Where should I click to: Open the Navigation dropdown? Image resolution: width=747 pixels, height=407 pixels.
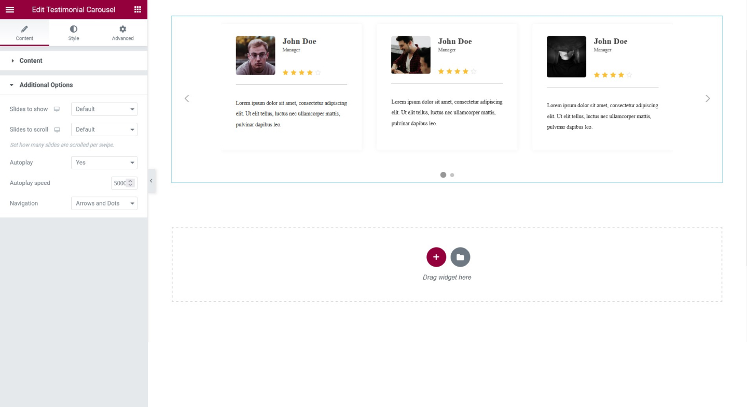104,203
